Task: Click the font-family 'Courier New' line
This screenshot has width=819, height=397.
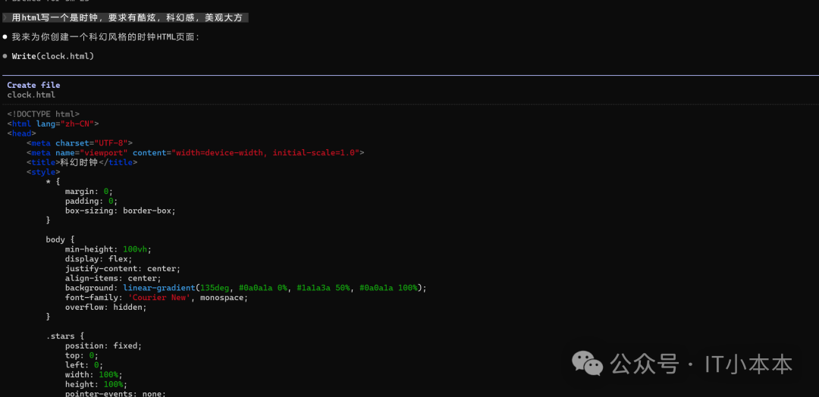Action: (156, 297)
